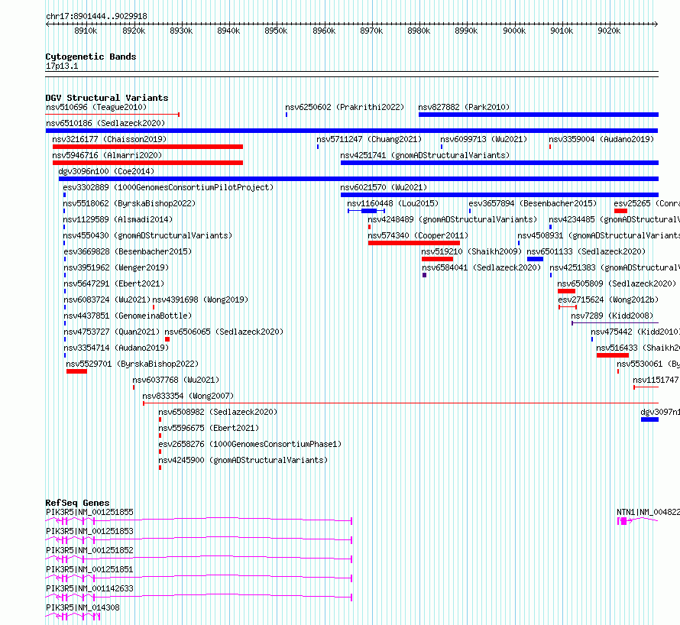680x625 pixels.
Task: Click the nsv5711247 (Chuang2021) label
Action: click(x=368, y=139)
